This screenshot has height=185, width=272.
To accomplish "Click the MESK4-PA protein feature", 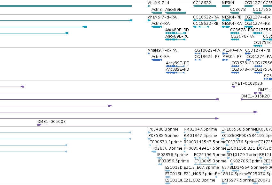I will click(225, 53).
